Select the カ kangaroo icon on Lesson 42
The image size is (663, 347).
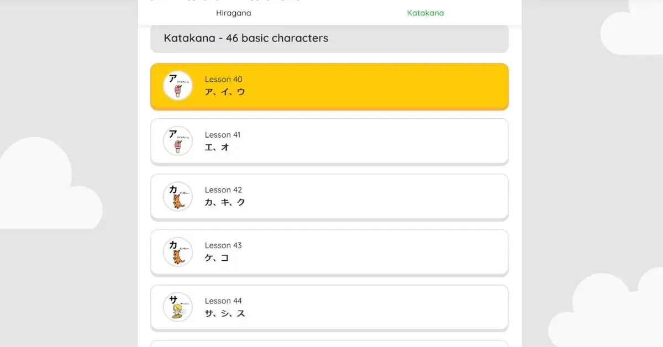[177, 197]
